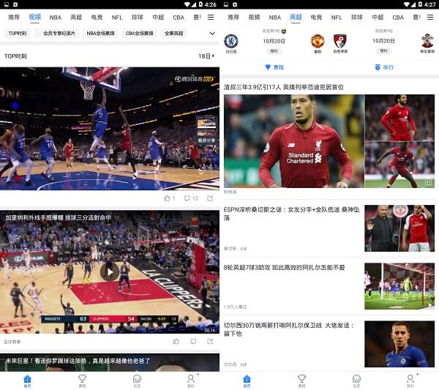Tap the Manchester United club crest
This screenshot has width=439, height=390.
click(318, 41)
